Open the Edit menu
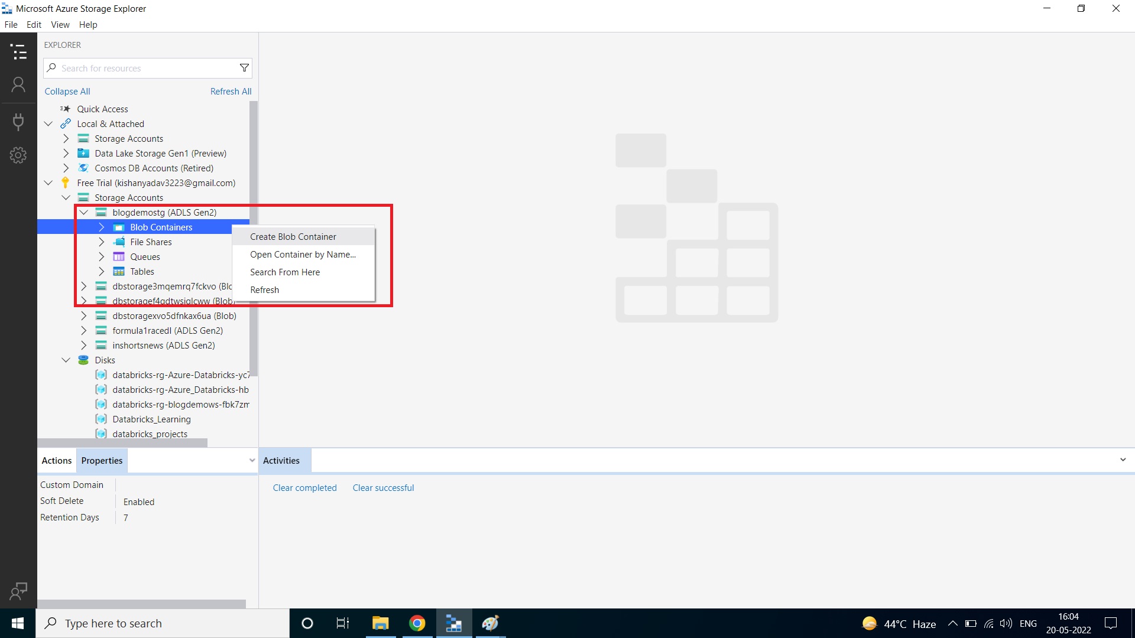 [x=34, y=24]
